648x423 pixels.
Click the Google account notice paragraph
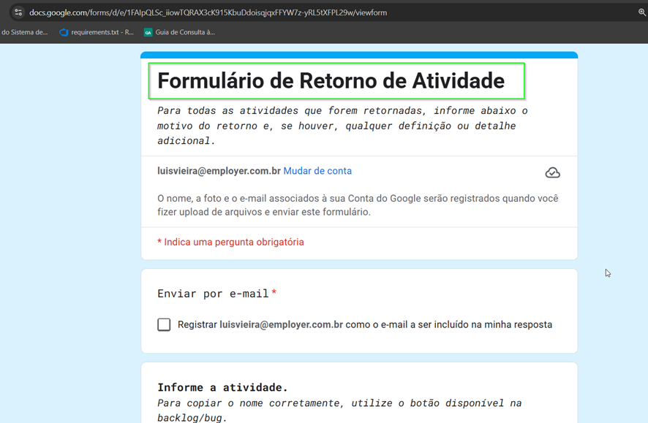click(358, 205)
